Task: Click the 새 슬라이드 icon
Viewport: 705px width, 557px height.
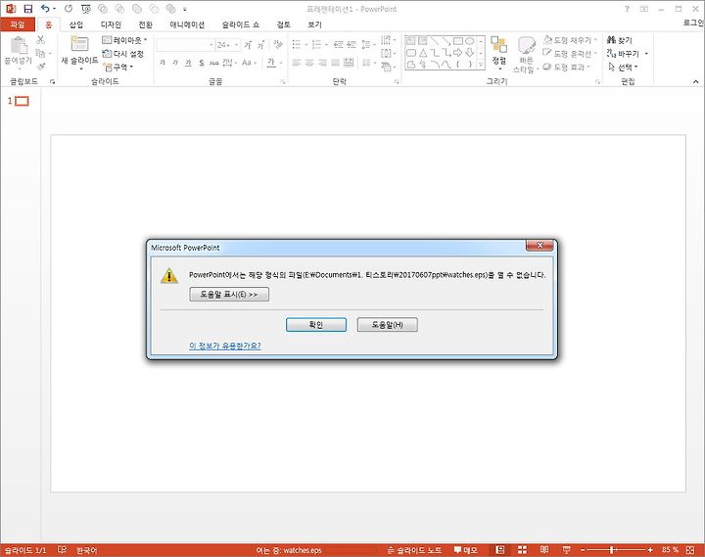Action: pos(79,44)
